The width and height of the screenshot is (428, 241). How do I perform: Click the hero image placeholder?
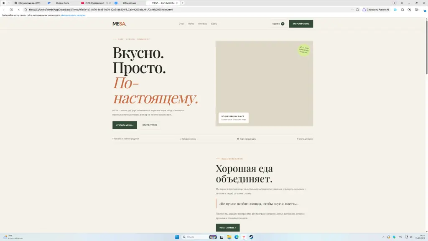tap(264, 83)
